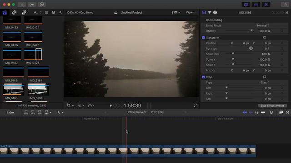
Task: Open the crop/transform tool dropdown below viewer
Action: 70,105
